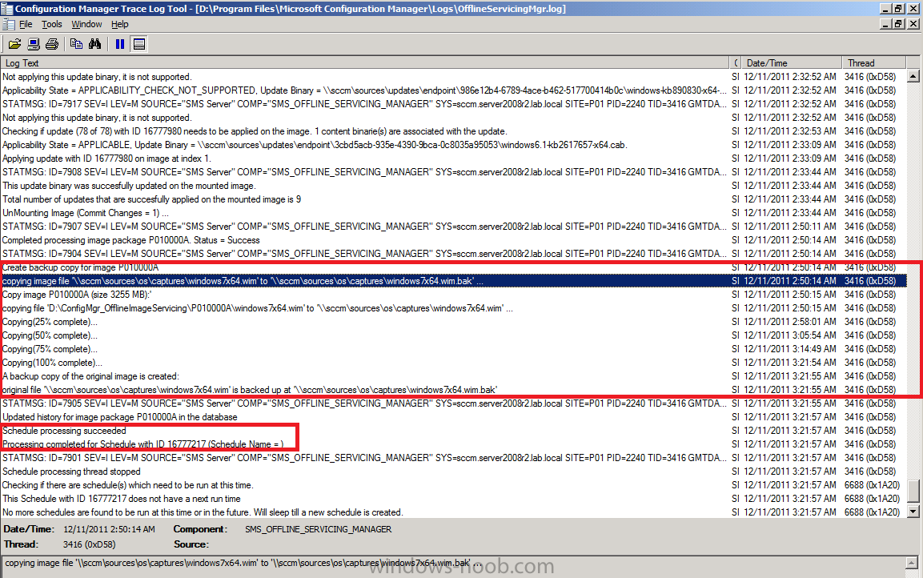Click the log list scroll up arrow

tap(913, 76)
